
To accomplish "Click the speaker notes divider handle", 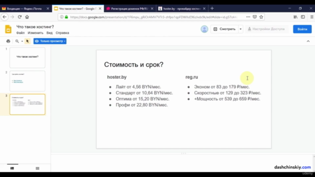I will coord(184,153).
